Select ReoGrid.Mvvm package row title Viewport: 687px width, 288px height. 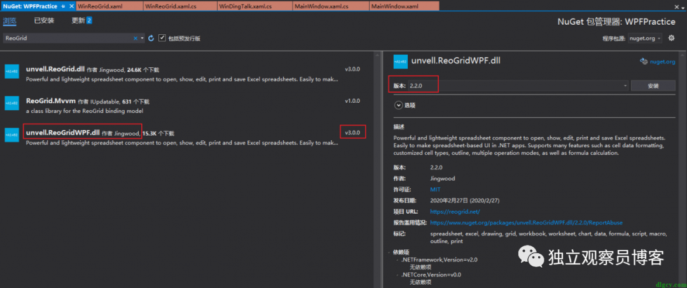(51, 101)
